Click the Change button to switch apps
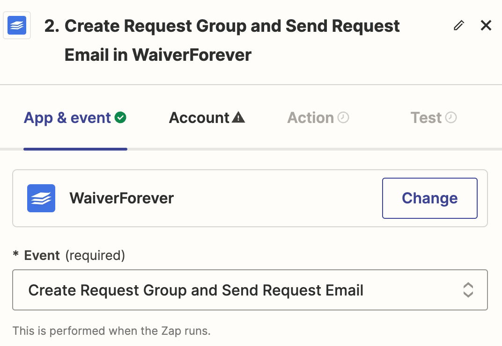 tap(429, 198)
